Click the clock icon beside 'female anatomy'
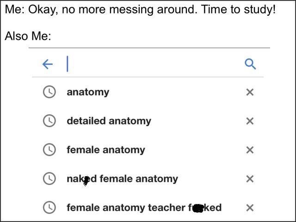This screenshot has height=222, width=296. point(49,150)
